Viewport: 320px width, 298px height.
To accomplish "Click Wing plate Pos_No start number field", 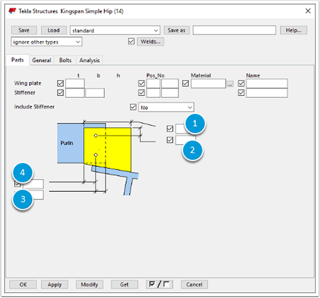I will [x=170, y=83].
